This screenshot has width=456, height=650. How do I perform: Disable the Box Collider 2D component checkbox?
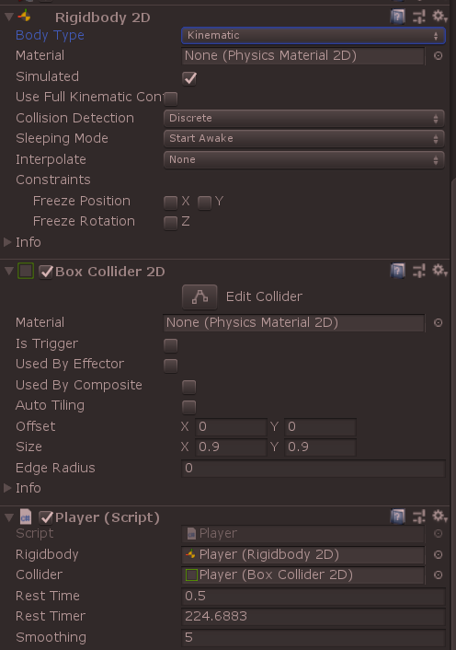pyautogui.click(x=46, y=272)
